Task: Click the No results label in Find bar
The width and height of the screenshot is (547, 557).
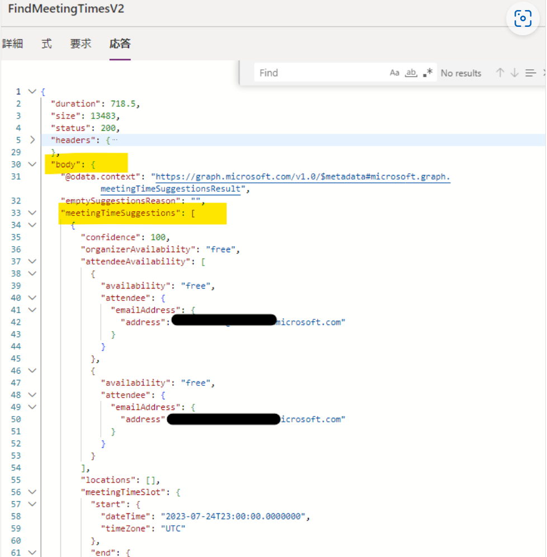Action: (461, 73)
